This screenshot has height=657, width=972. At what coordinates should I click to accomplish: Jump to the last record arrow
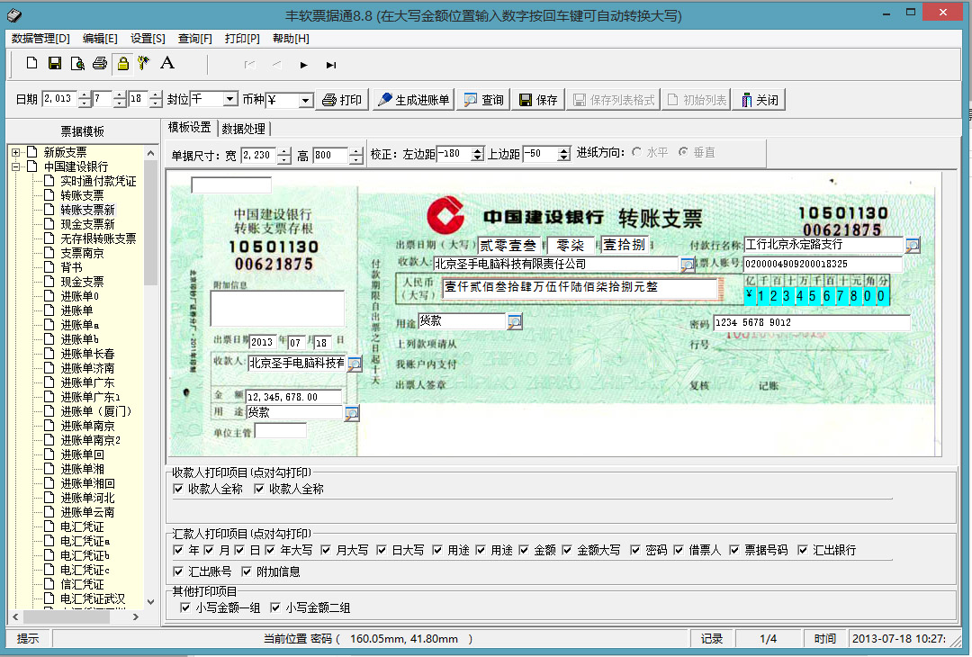pyautogui.click(x=331, y=65)
